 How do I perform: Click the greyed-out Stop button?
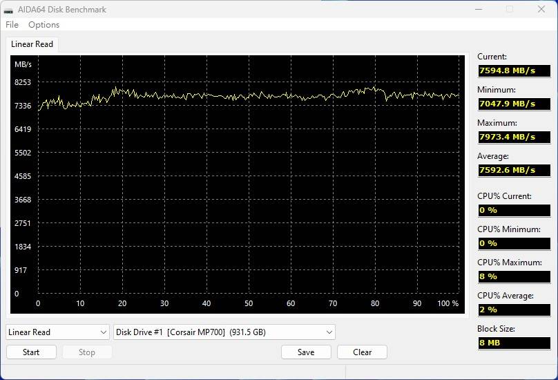pyautogui.click(x=87, y=352)
